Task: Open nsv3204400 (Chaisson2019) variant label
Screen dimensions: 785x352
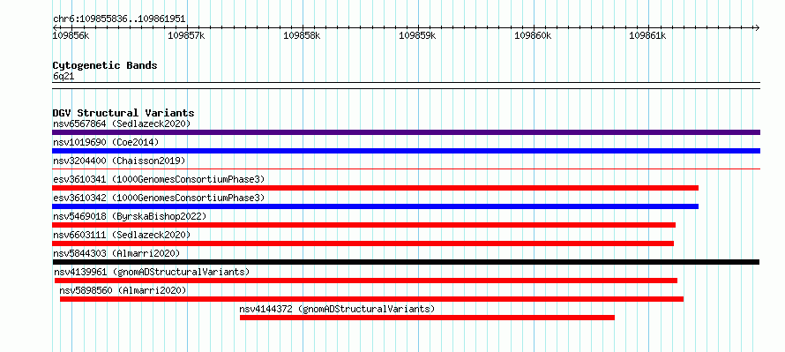Action: pyautogui.click(x=119, y=161)
